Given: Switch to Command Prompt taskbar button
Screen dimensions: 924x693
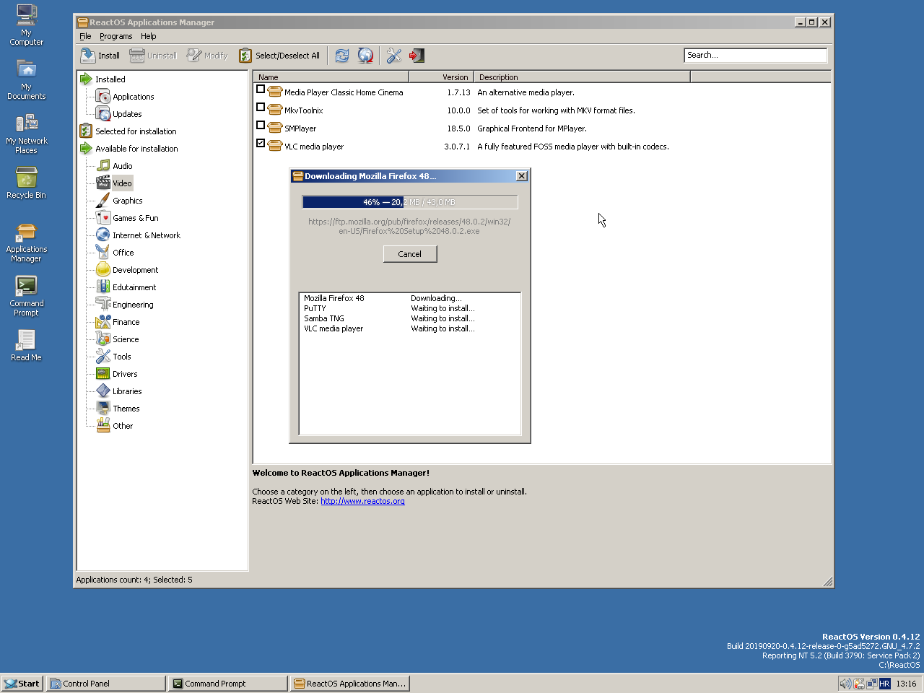Looking at the screenshot, I should [x=228, y=683].
